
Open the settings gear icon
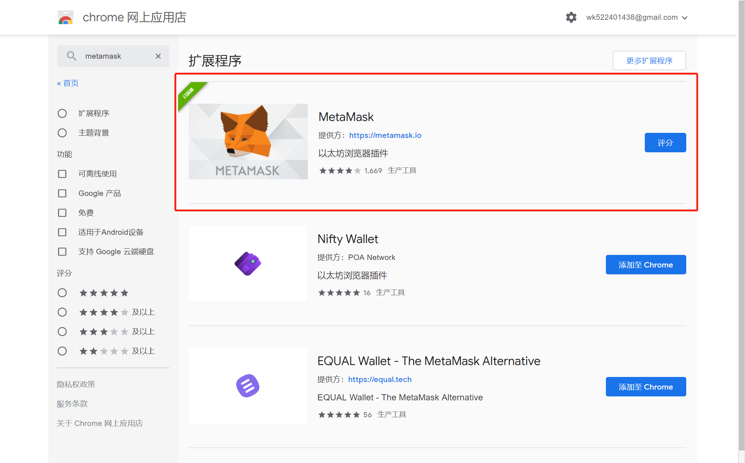(x=571, y=17)
